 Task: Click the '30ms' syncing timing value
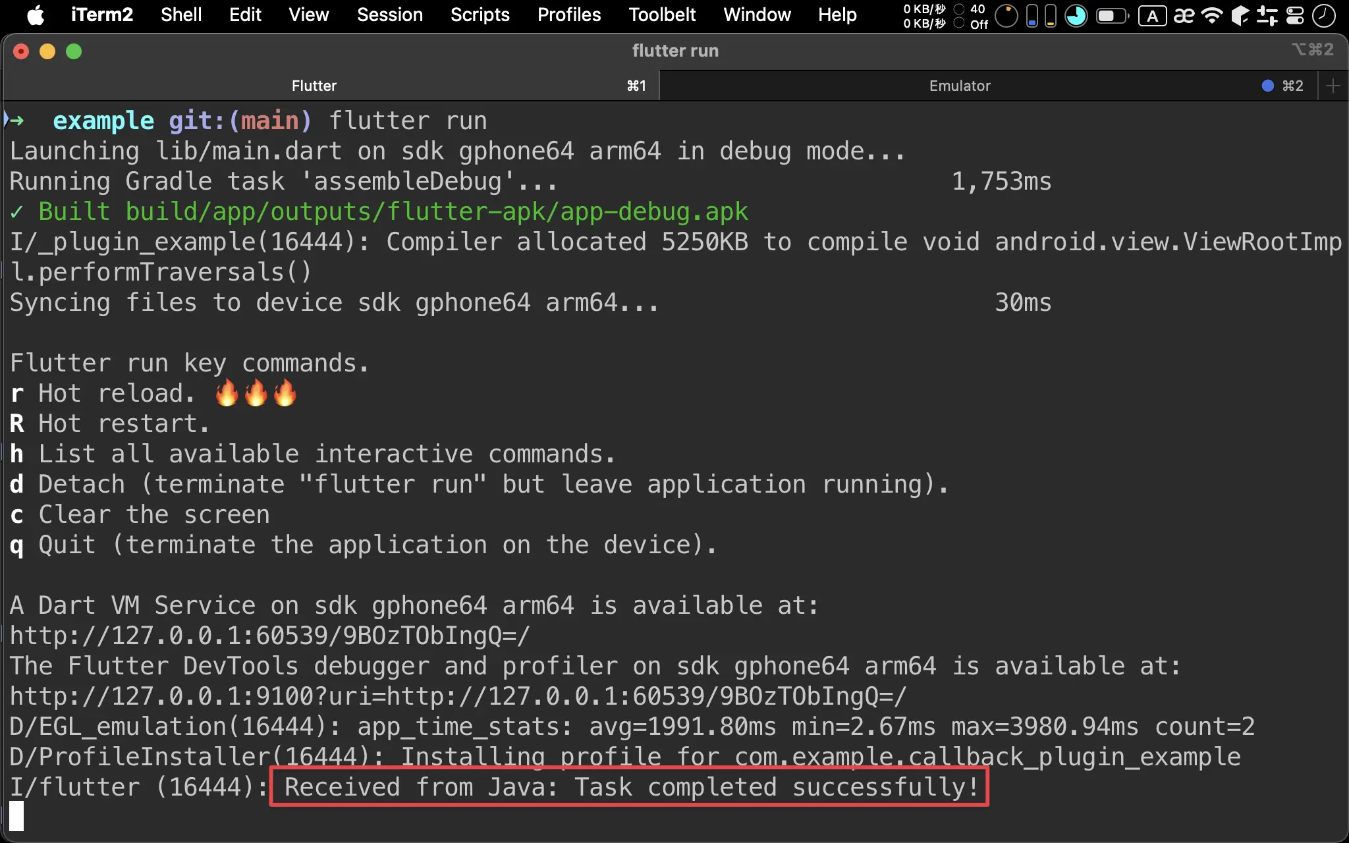tap(1023, 302)
